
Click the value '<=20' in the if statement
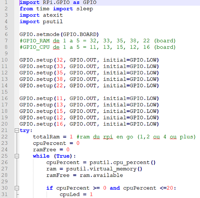[x=166, y=188]
